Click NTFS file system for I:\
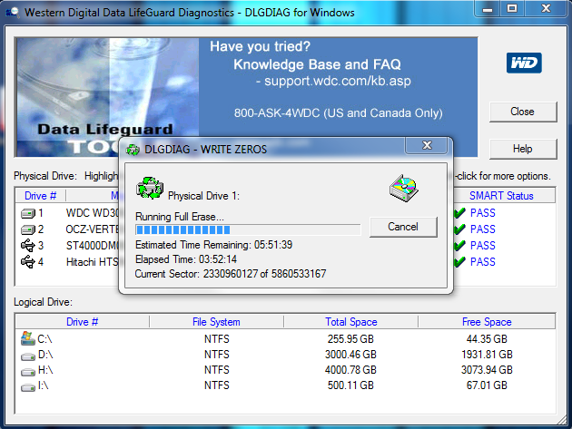This screenshot has width=572, height=429. click(x=217, y=385)
